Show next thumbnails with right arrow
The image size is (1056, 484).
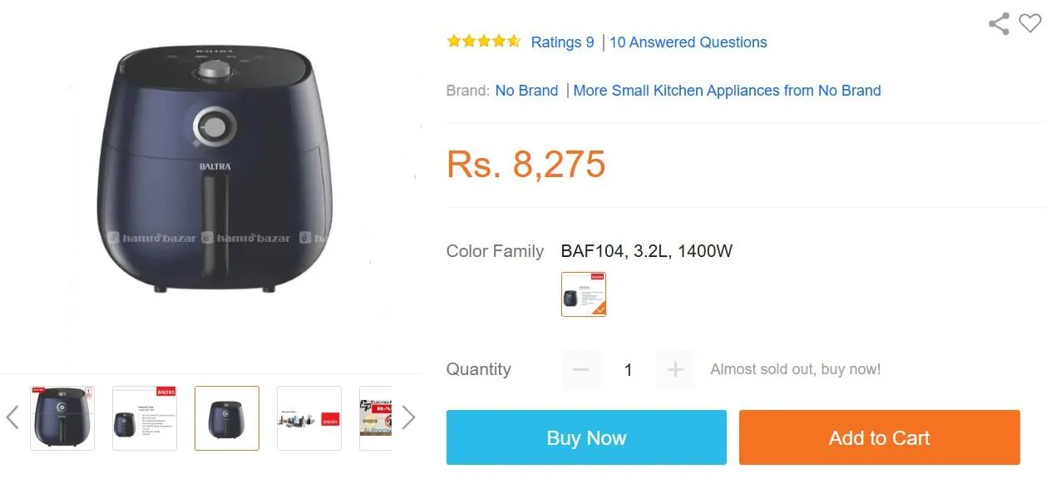point(408,417)
